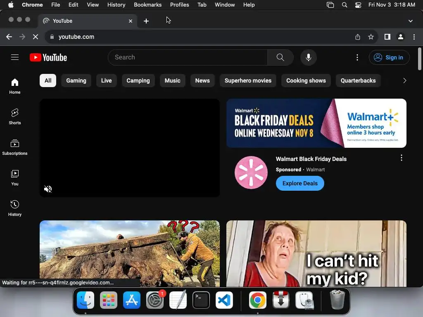Viewport: 423px width, 317px height.
Task: Open Launchpad from the Dock
Action: [x=109, y=300]
